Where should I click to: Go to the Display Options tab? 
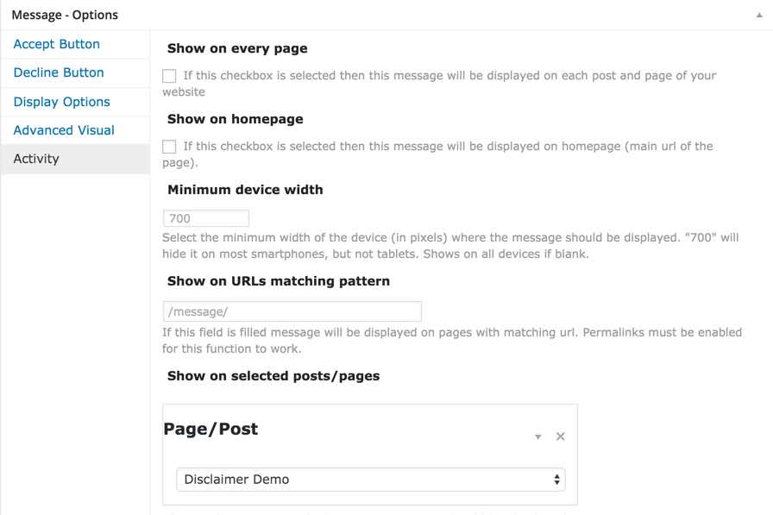coord(61,102)
